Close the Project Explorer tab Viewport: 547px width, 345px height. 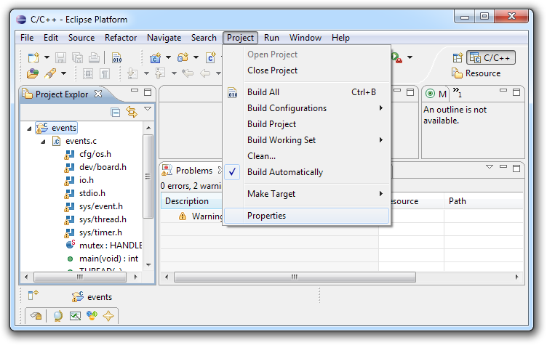(98, 94)
